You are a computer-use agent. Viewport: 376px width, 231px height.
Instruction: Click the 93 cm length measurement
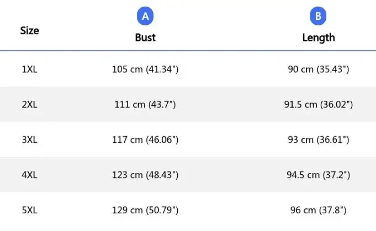click(318, 140)
